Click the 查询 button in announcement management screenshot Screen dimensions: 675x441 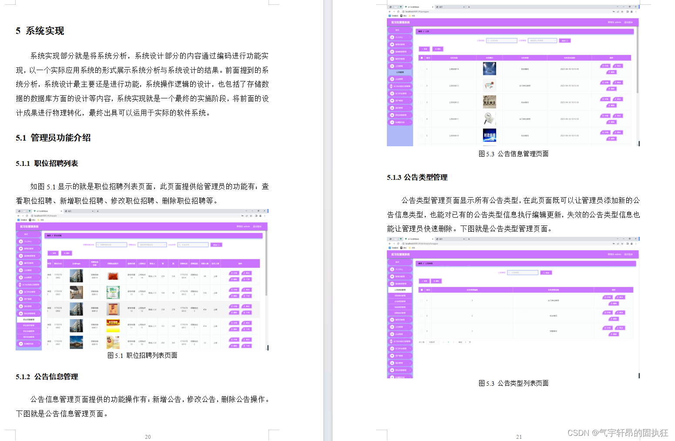coord(564,40)
